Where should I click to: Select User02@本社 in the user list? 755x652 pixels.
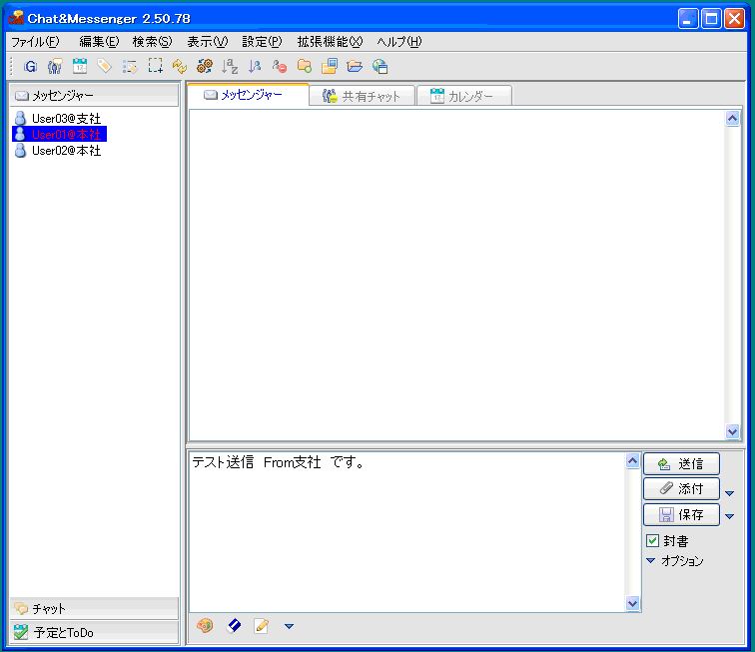click(59, 151)
